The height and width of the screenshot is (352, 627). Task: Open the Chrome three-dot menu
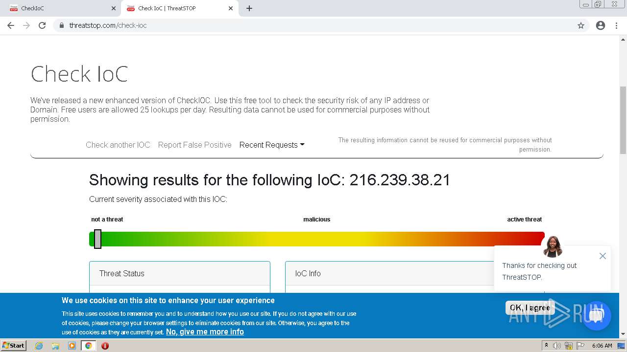616,25
